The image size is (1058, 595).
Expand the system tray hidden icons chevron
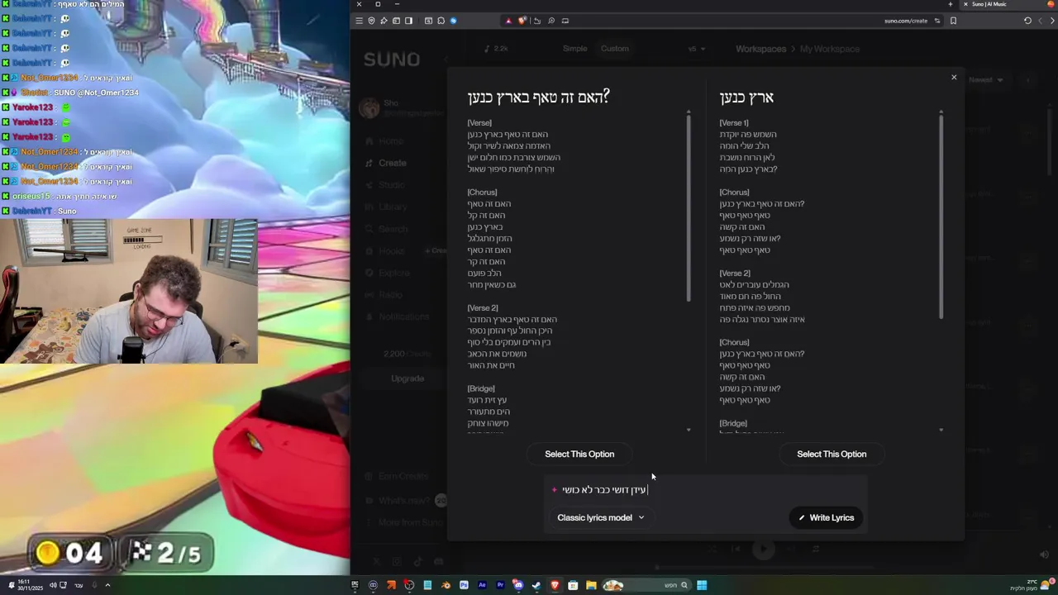point(107,585)
